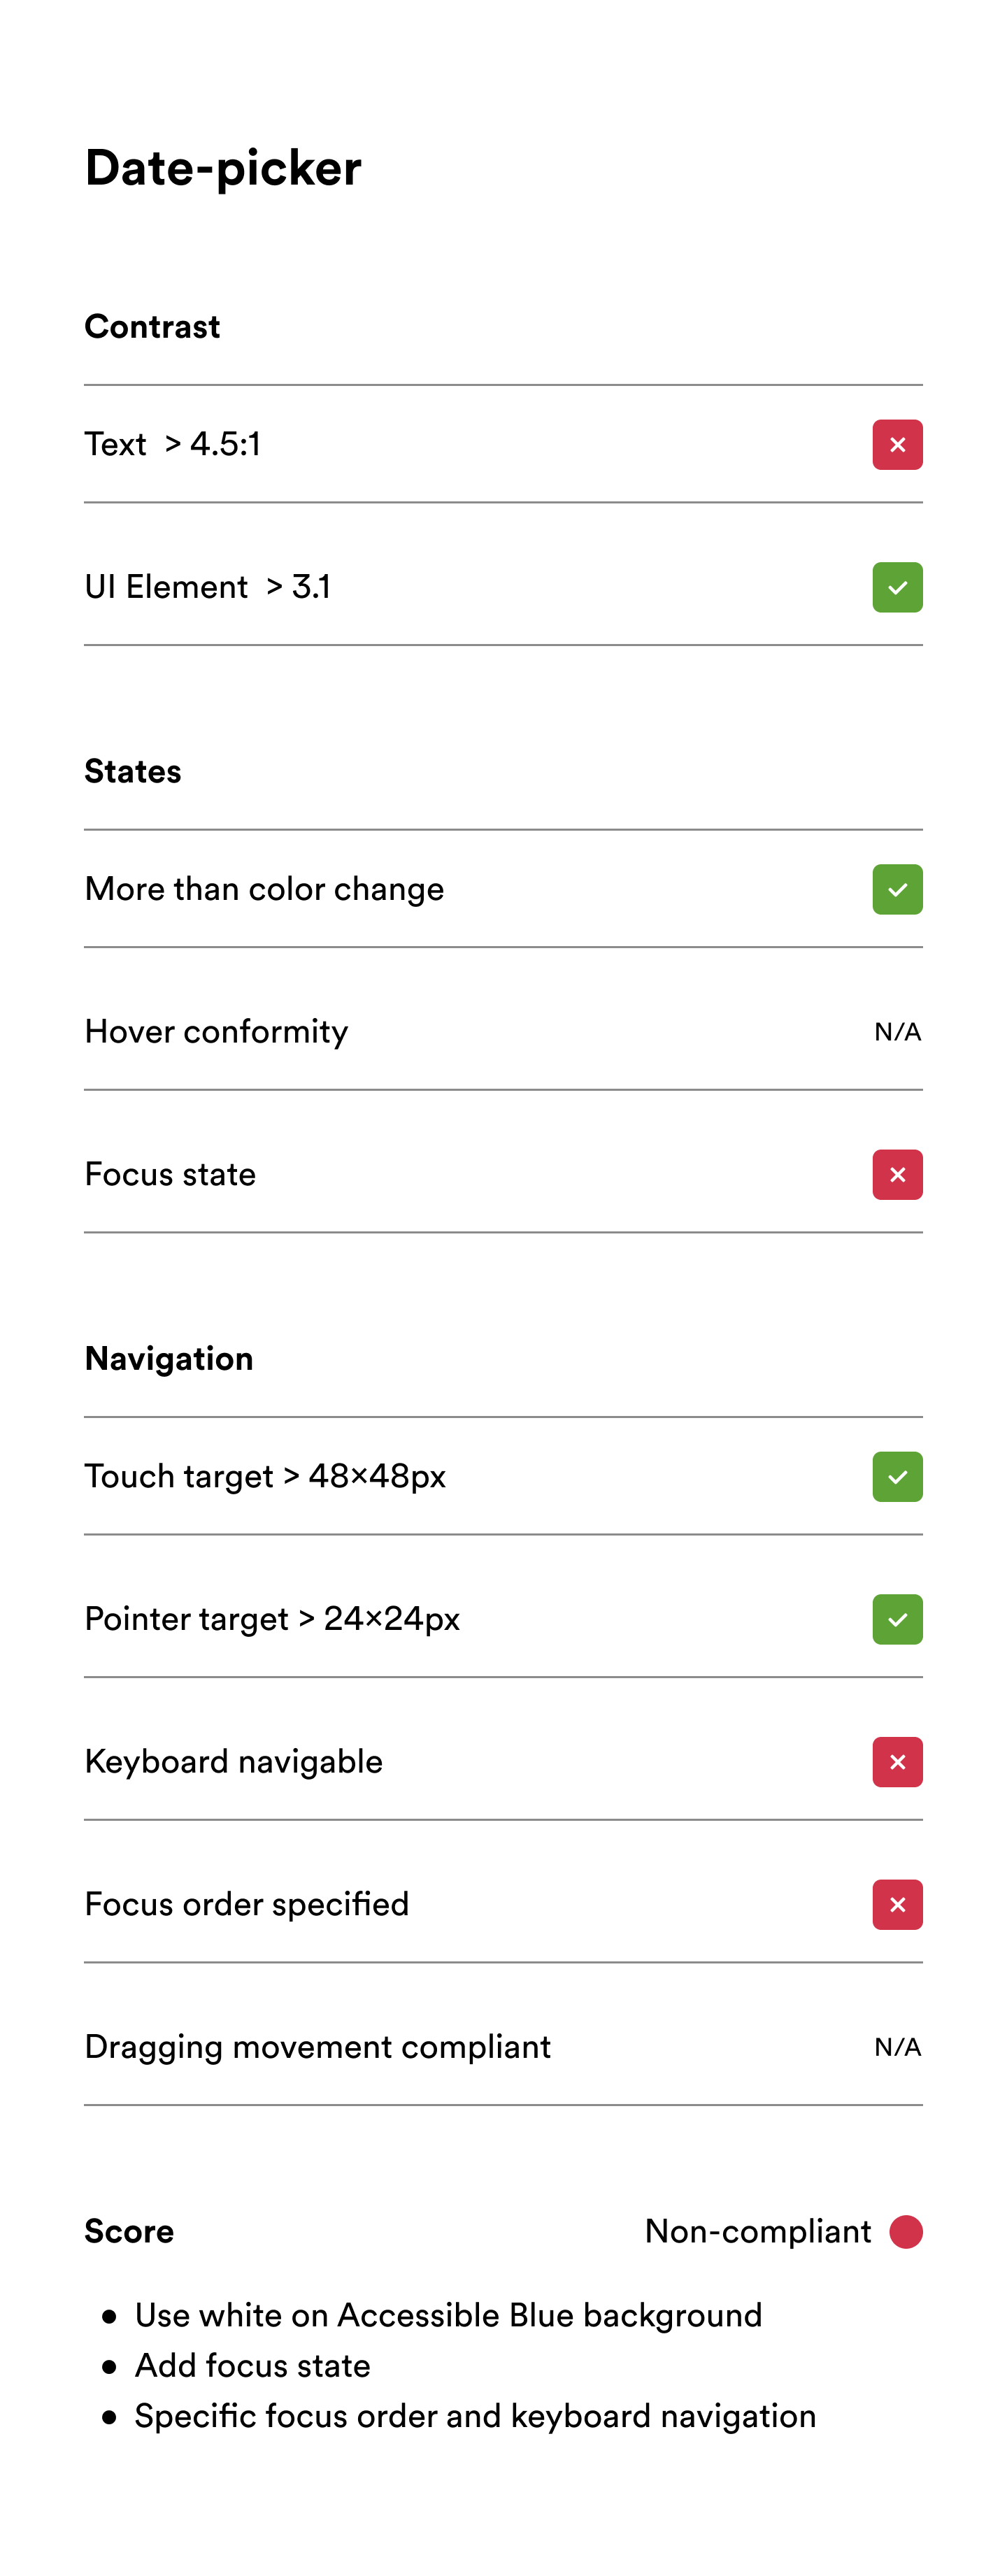This screenshot has width=1007, height=2576.
Task: Click the Contrast section header
Action: (x=152, y=327)
